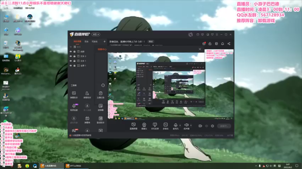Expand speaker options arrow
302x169 pixels.
191,125
